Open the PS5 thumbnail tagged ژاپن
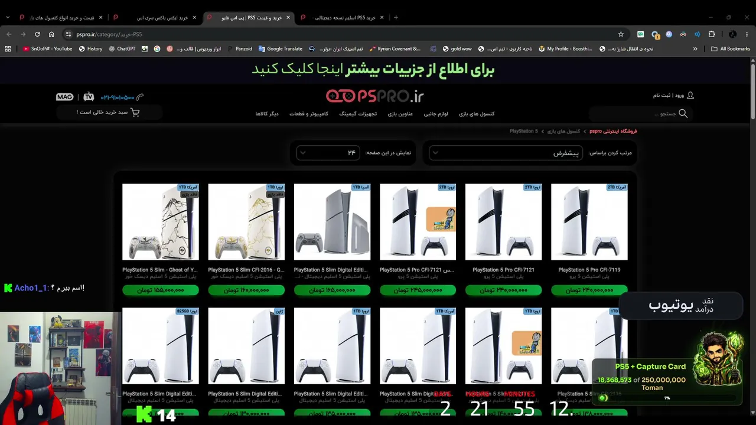The height and width of the screenshot is (425, 756). pyautogui.click(x=246, y=346)
